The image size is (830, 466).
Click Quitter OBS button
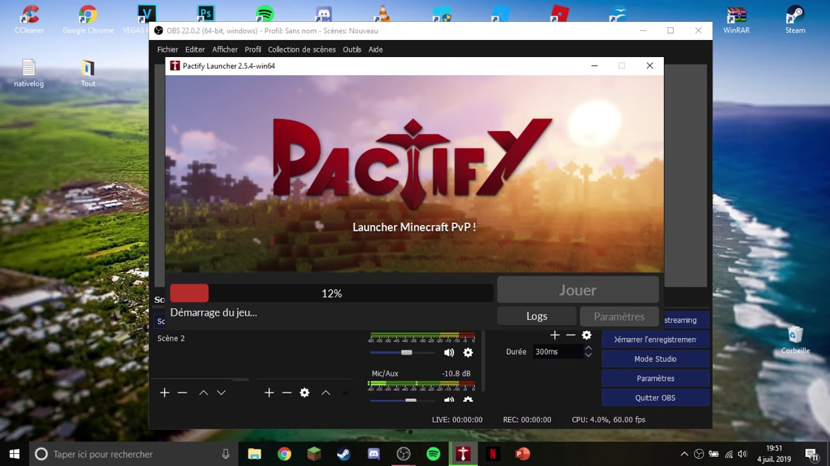coord(656,397)
